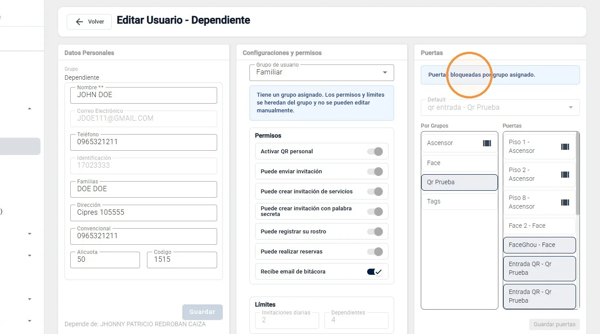Click the barcode icon beside Piso 8 - Ascensor
Image resolution: width=600 pixels, height=334 pixels.
(x=565, y=202)
